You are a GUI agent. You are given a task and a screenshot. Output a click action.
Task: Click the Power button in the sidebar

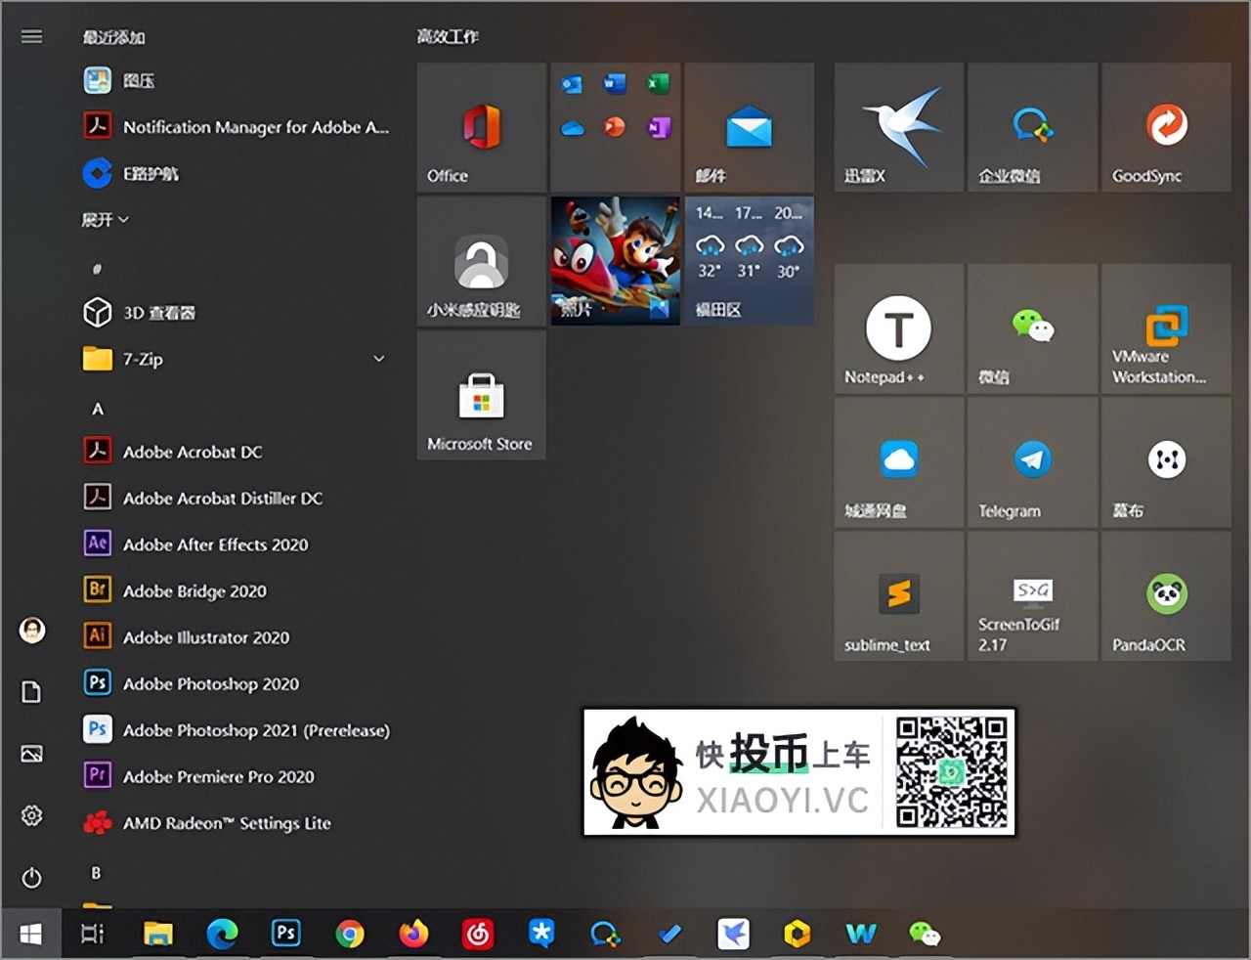click(x=31, y=877)
